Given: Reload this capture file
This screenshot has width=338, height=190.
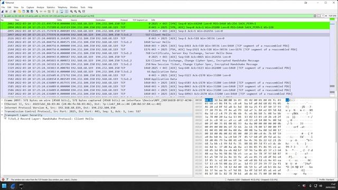Looking at the screenshot, I should pos(32,12).
